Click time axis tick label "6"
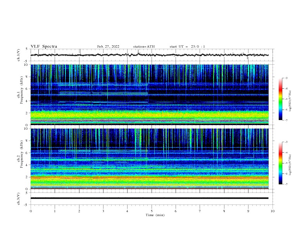Viewport: 307px width, 237px height. 176,211
